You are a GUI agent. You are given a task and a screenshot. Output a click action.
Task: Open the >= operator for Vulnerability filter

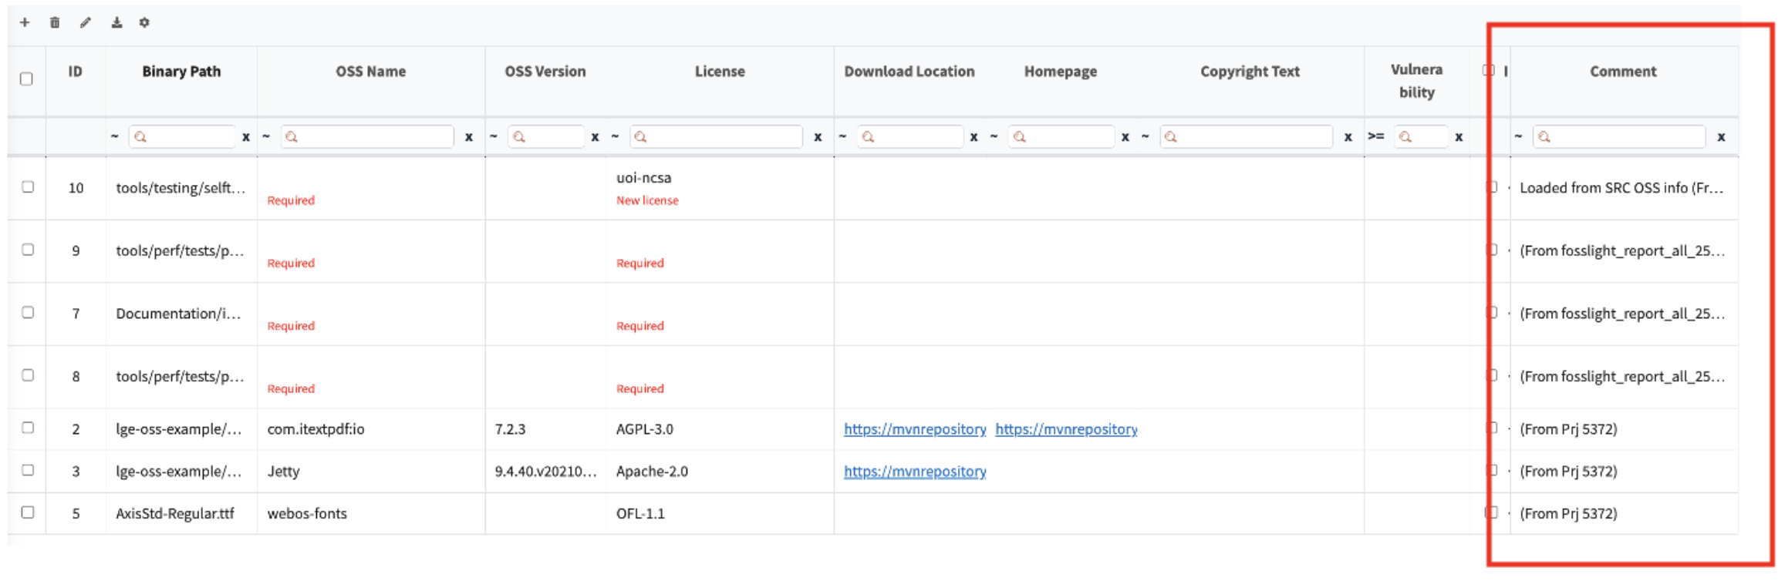1375,136
